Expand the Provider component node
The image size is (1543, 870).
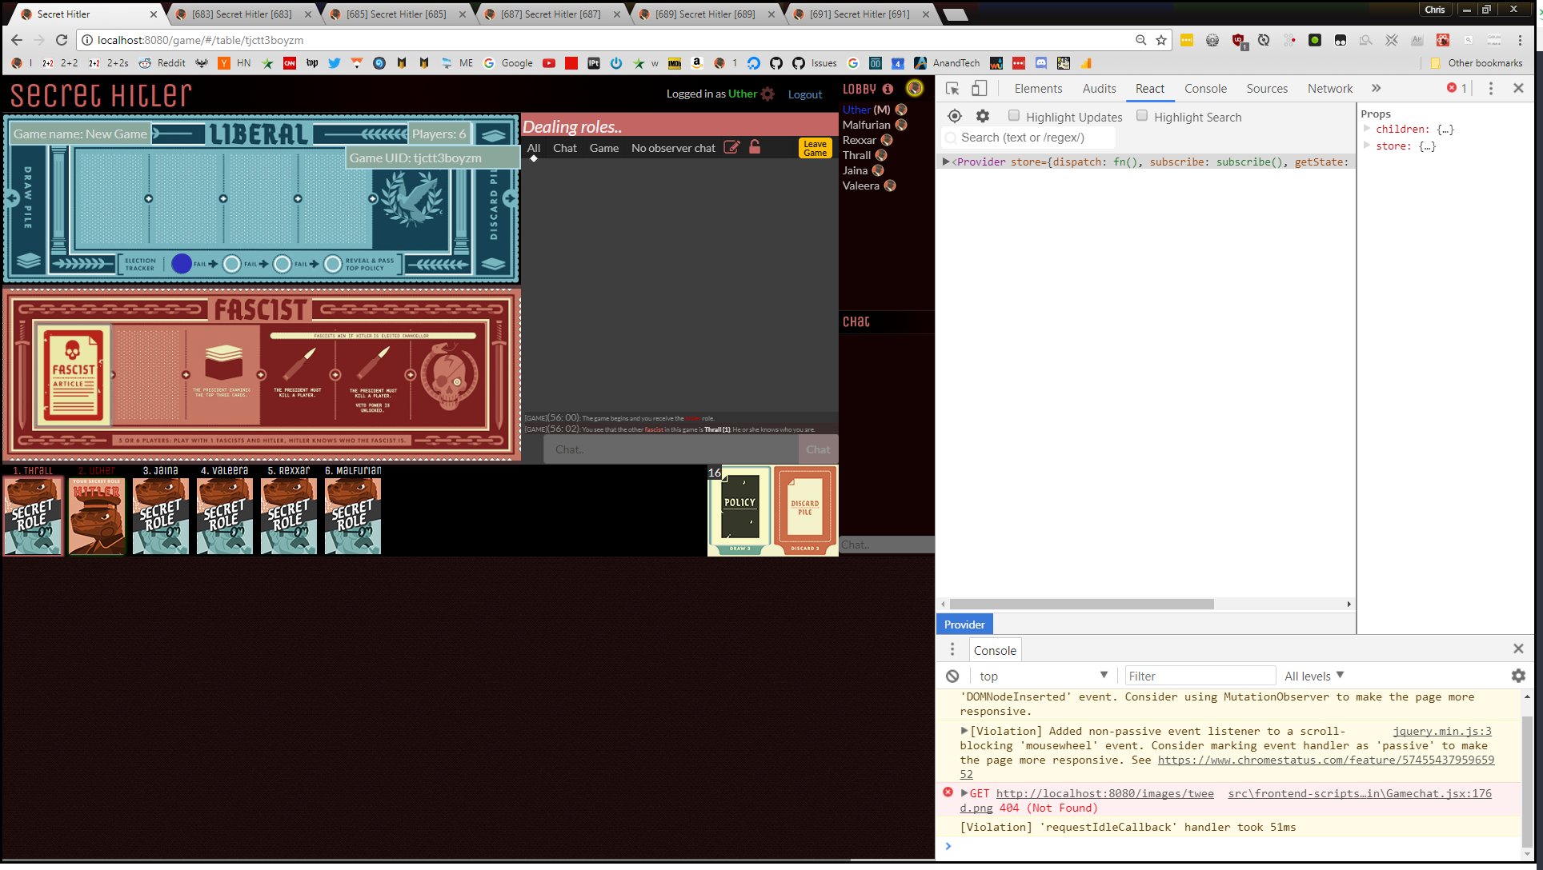click(946, 162)
